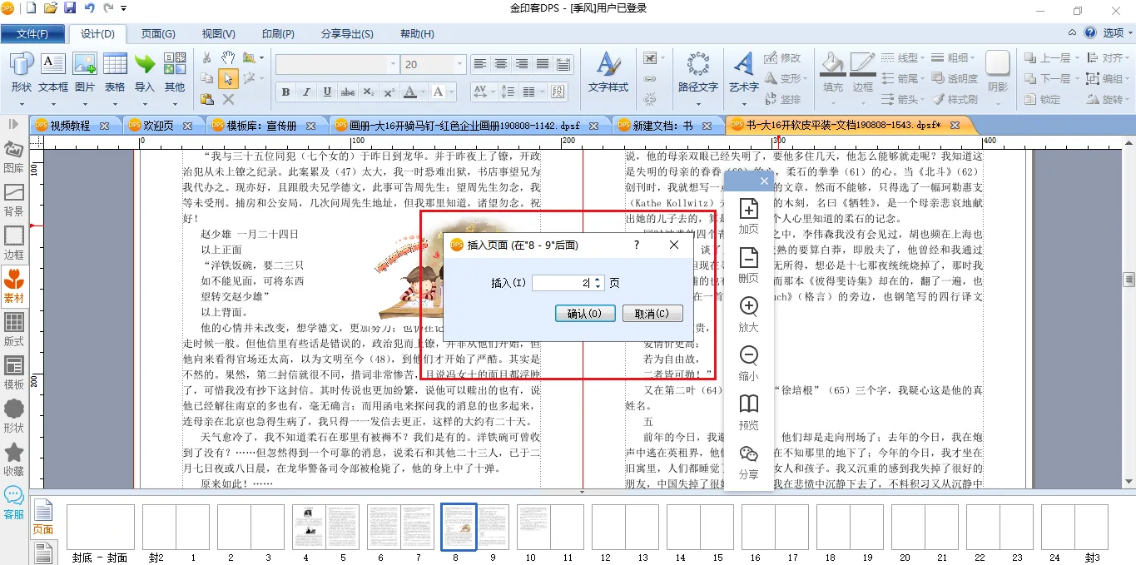Switch to the 欢迎页 document tab

(158, 126)
